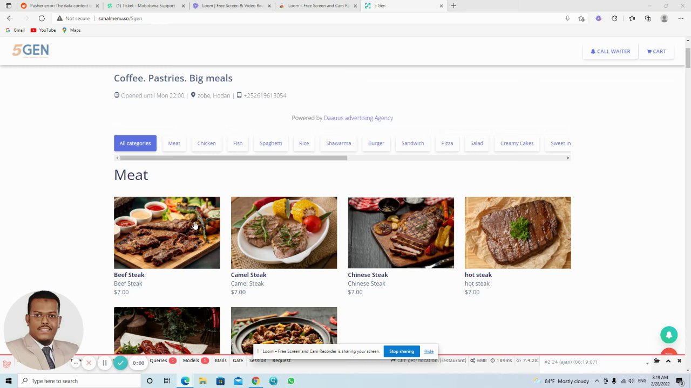The height and width of the screenshot is (388, 691).
Task: Pause the Loom recording
Action: tap(104, 363)
